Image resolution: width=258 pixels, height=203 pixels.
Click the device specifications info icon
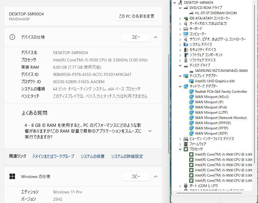coord(12,37)
